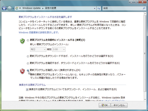Click the scrollbar up arrow
This screenshot has height=111, width=148.
click(x=145, y=14)
